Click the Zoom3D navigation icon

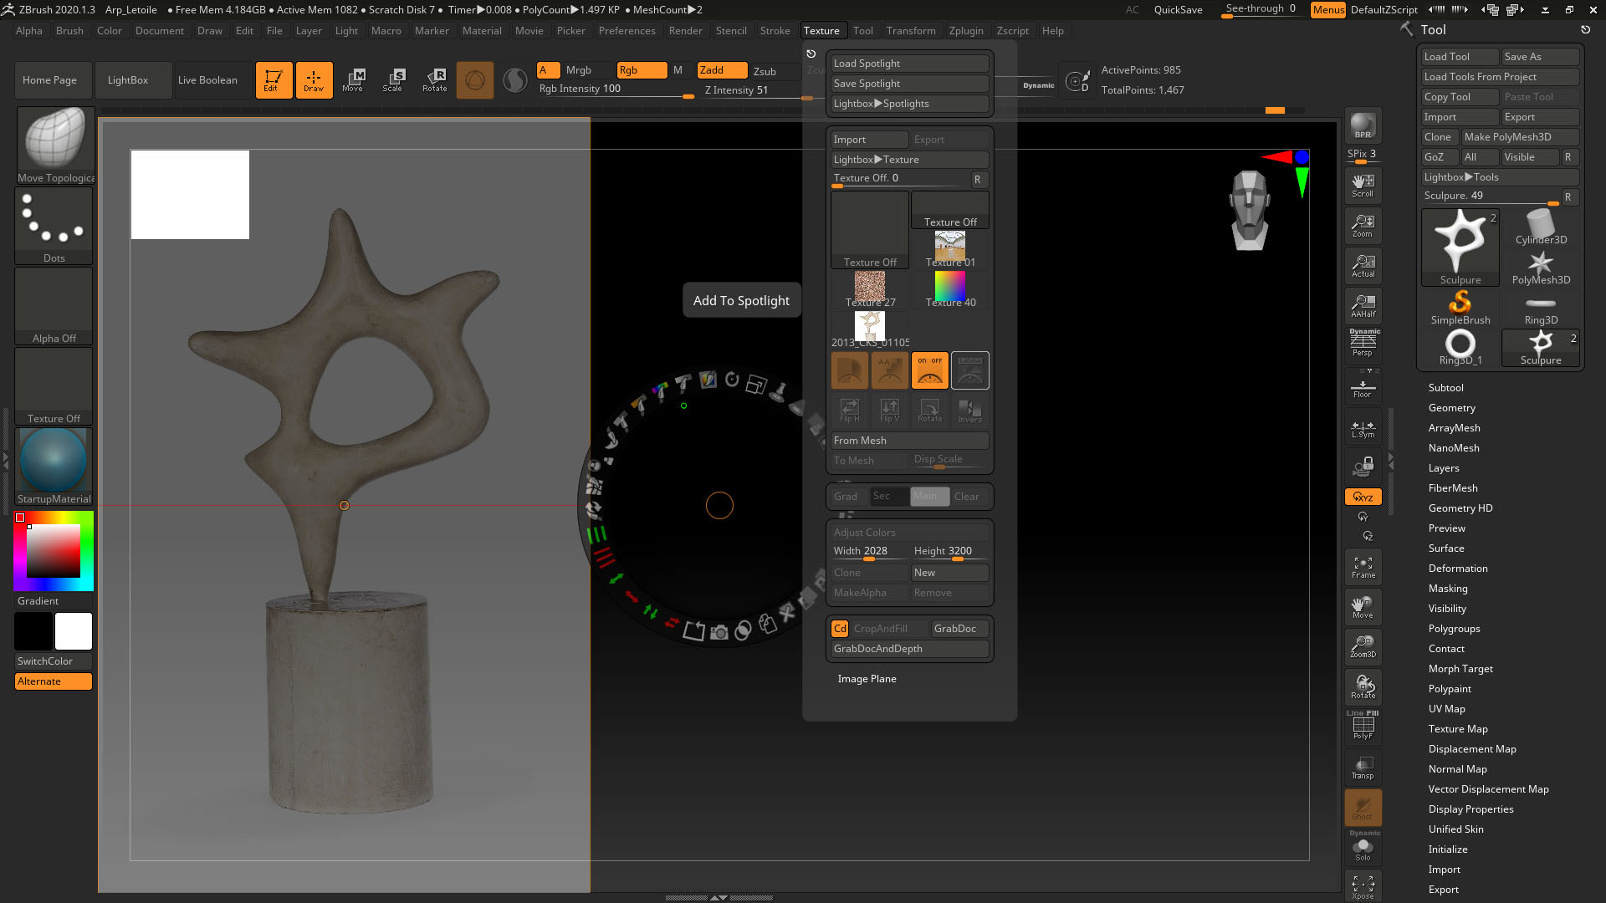pyautogui.click(x=1363, y=646)
